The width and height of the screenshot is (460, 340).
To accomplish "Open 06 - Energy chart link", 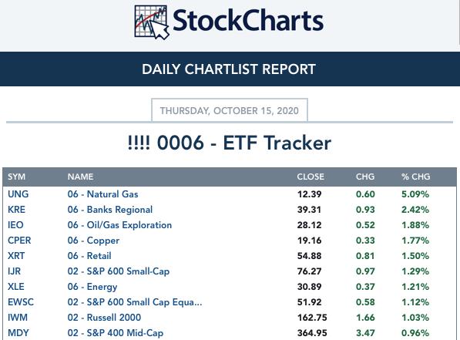I will tap(92, 287).
